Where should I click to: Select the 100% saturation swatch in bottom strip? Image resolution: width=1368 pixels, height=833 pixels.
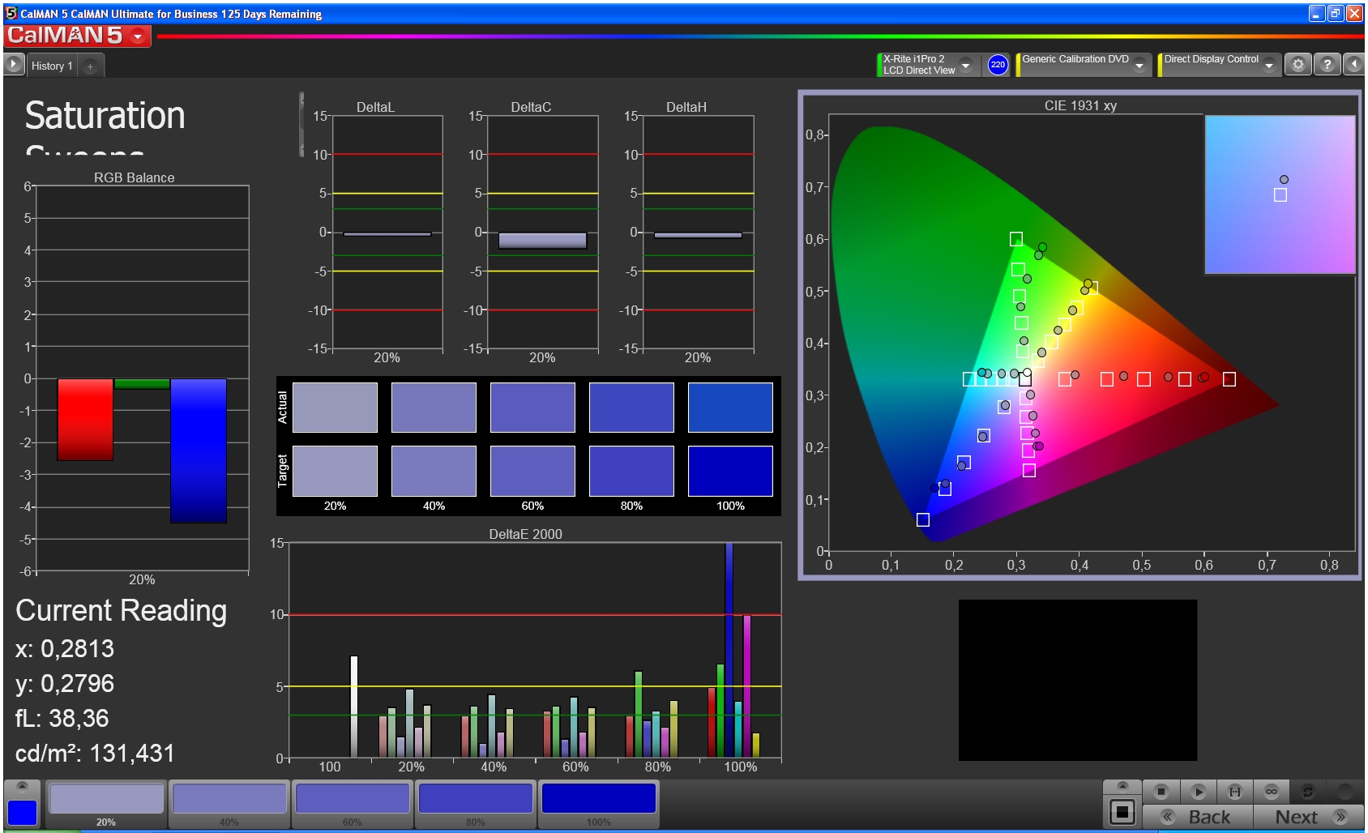[x=599, y=798]
